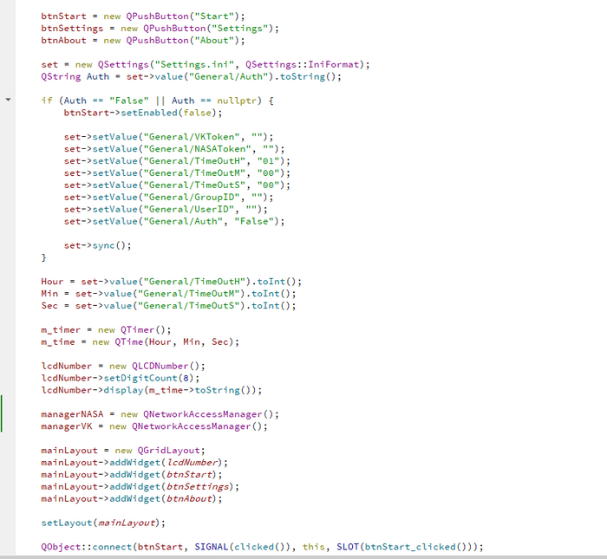
Task: Click the line btnAbout = new QPushButton("About")
Action: click(x=143, y=40)
